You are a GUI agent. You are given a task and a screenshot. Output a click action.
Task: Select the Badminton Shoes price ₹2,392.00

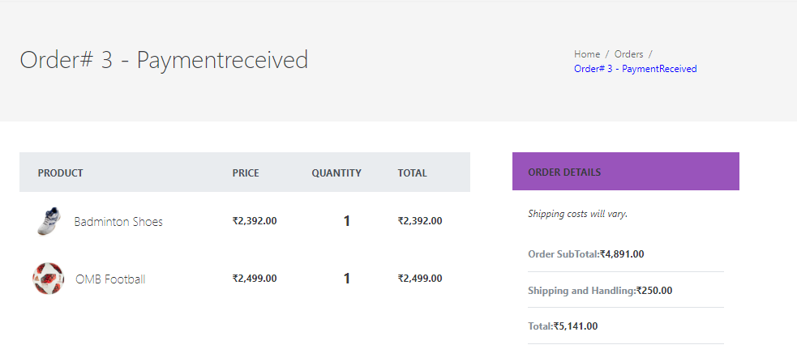tap(255, 221)
